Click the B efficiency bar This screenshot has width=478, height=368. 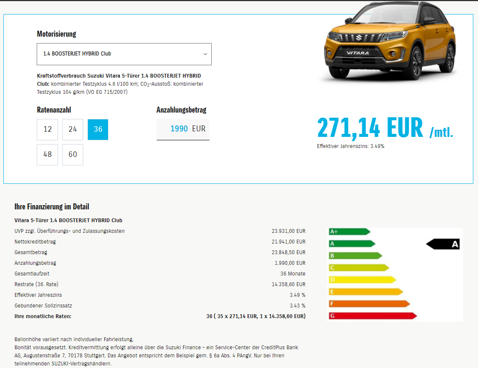pyautogui.click(x=356, y=255)
